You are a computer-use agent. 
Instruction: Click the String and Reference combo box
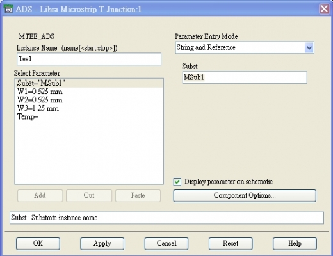pyautogui.click(x=245, y=48)
